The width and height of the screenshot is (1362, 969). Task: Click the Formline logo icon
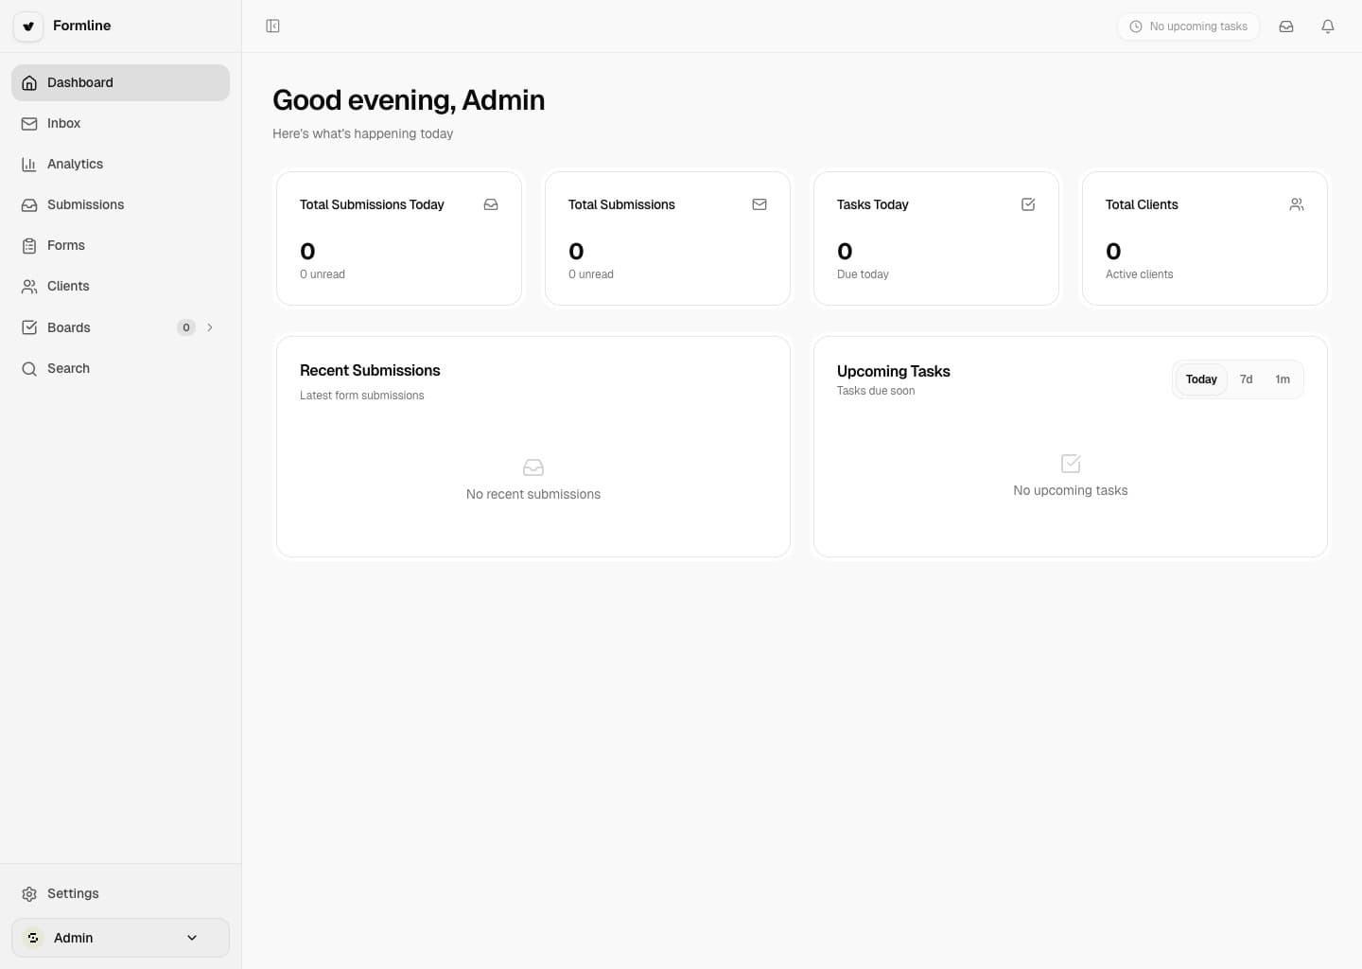coord(28,26)
